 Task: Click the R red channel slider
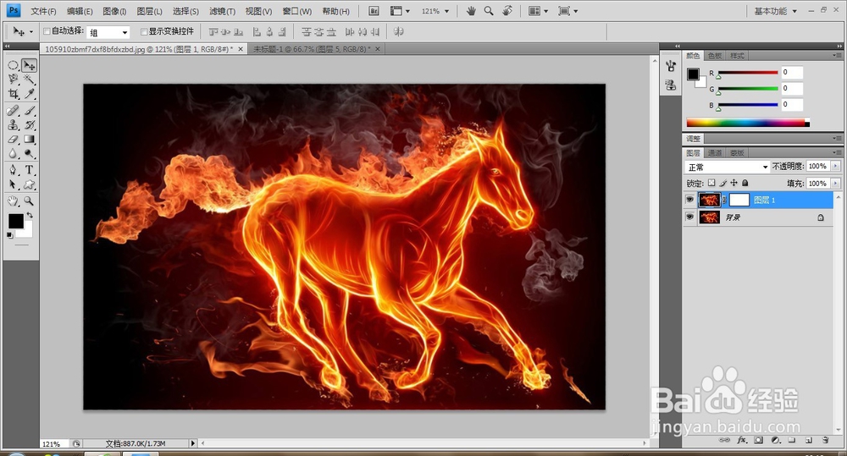pos(748,72)
